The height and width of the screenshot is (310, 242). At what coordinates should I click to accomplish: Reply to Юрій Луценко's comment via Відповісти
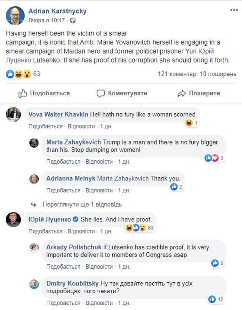tap(81, 232)
